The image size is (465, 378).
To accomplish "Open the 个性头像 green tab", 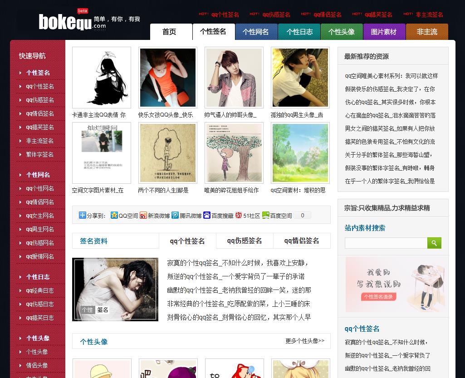I will pyautogui.click(x=342, y=32).
